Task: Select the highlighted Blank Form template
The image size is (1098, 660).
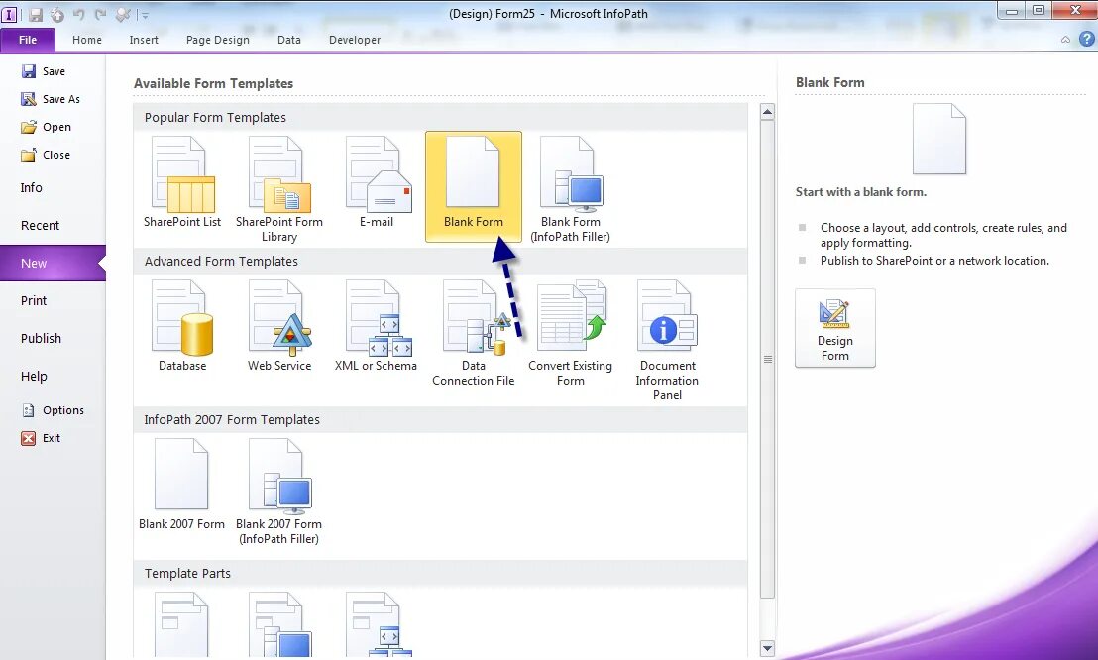Action: tap(474, 186)
